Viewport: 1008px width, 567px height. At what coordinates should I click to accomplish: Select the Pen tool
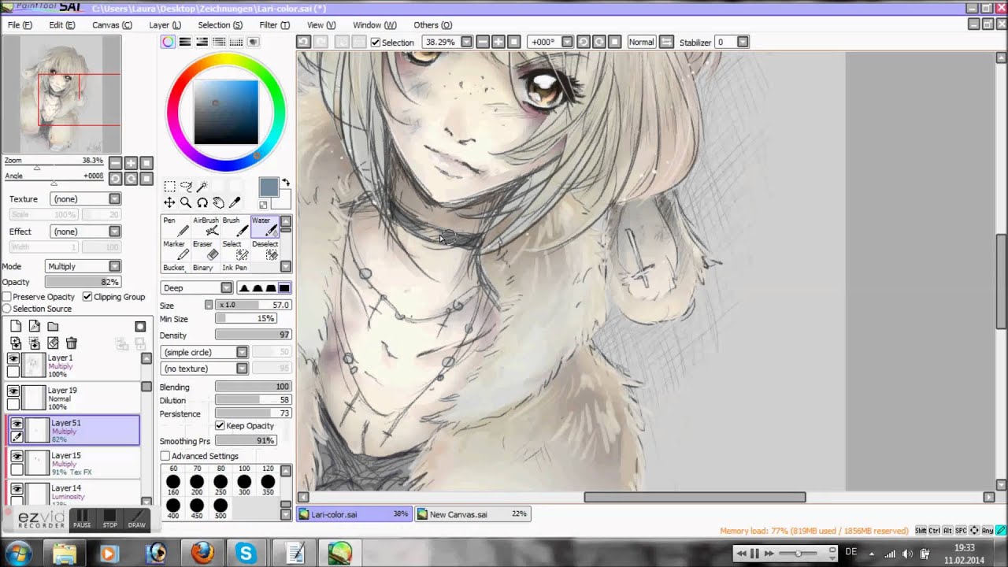(x=176, y=227)
